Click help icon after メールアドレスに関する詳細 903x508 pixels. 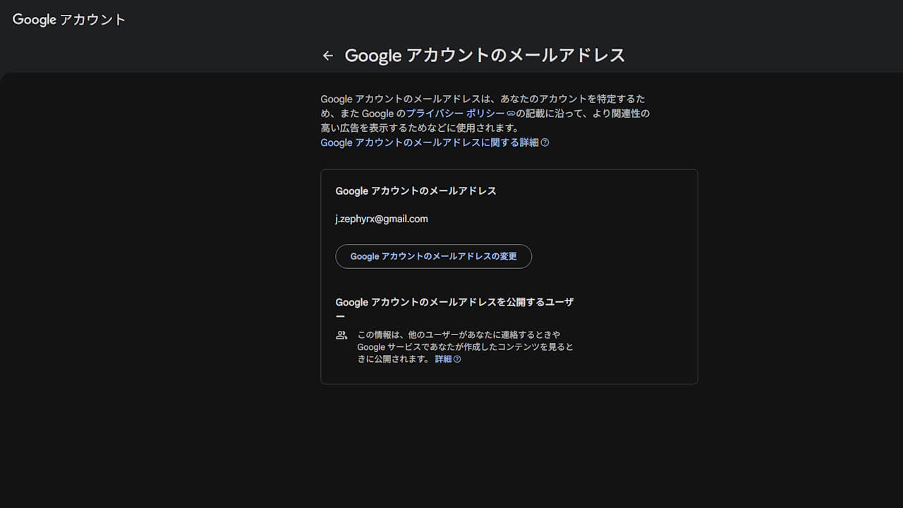coord(545,143)
